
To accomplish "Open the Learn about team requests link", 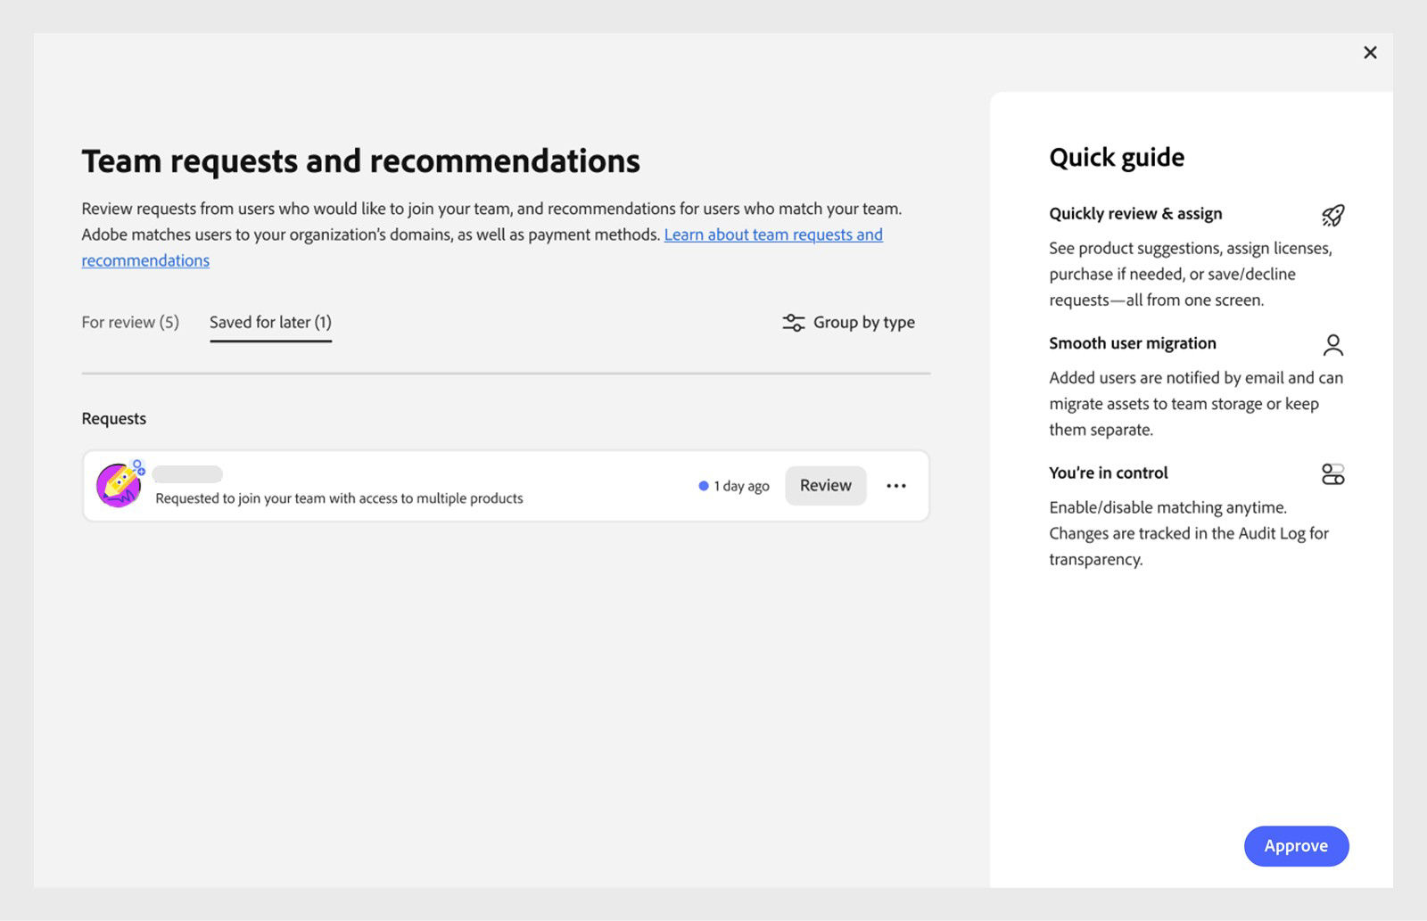I will (x=772, y=234).
